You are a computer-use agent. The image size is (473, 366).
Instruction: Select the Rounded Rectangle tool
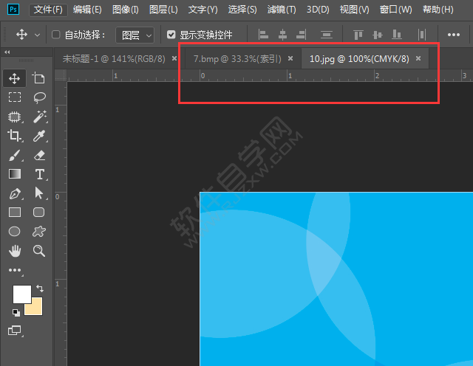tap(38, 213)
